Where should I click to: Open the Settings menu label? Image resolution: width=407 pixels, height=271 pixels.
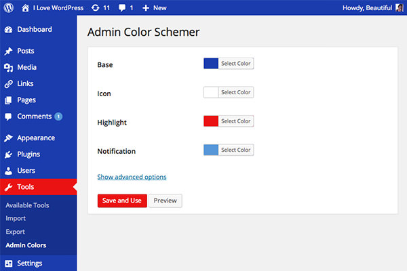coord(30,264)
